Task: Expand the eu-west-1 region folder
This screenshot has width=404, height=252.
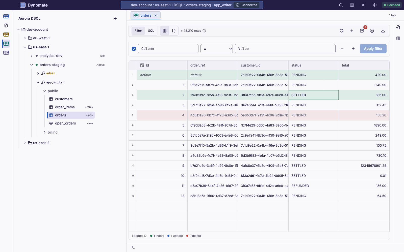Action: (25, 38)
